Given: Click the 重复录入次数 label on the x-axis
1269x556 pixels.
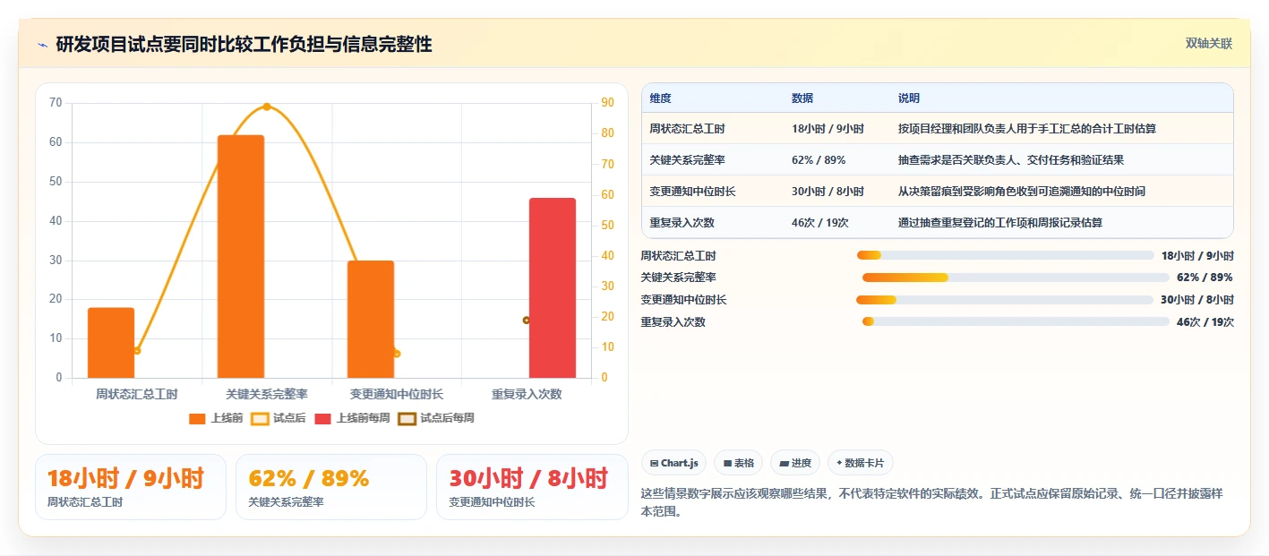Looking at the screenshot, I should tap(527, 394).
